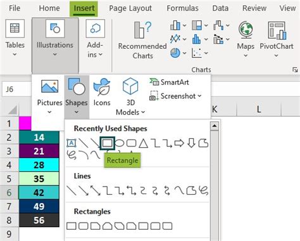The width and height of the screenshot is (300, 241).
Task: Open Recommended Charts
Action: point(142,40)
